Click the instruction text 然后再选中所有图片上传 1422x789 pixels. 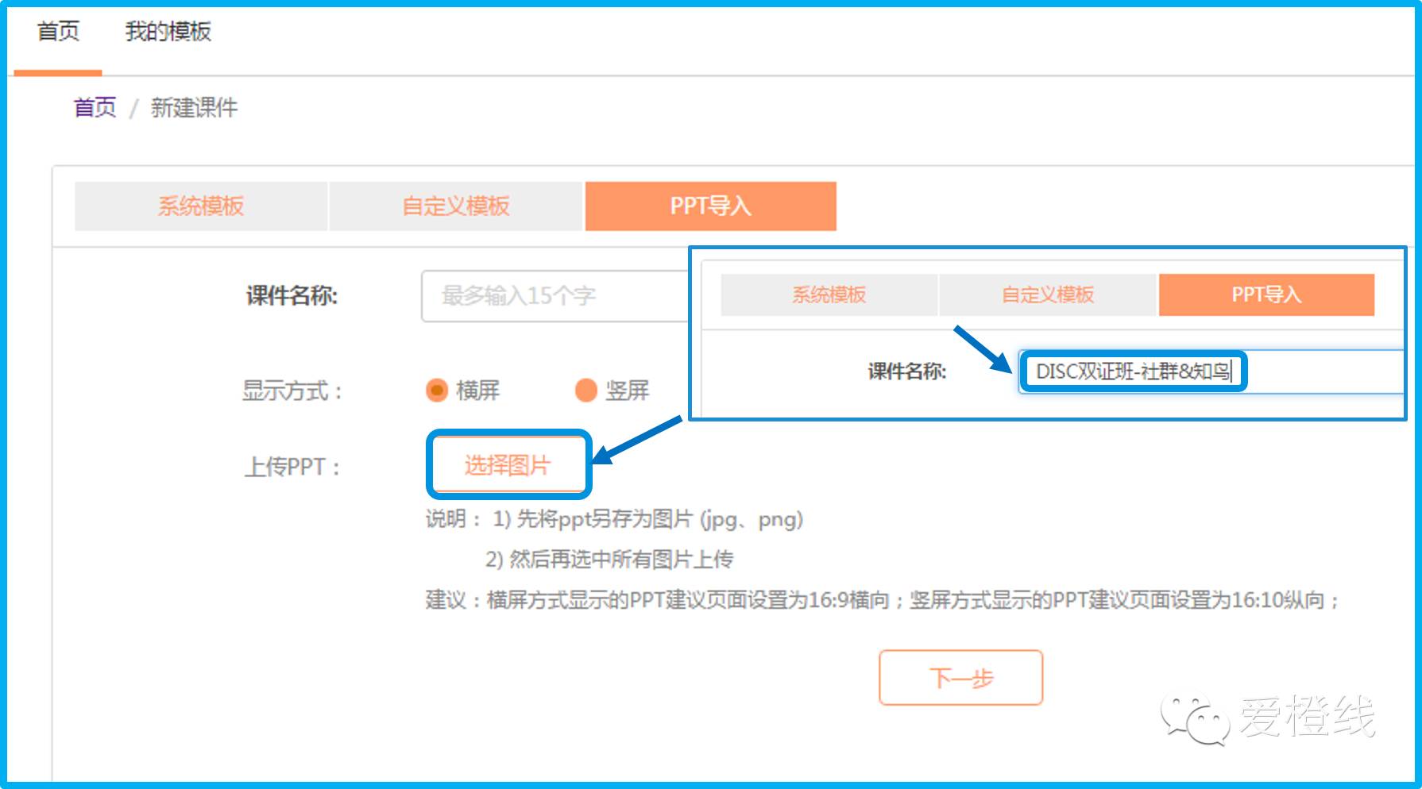tap(609, 560)
